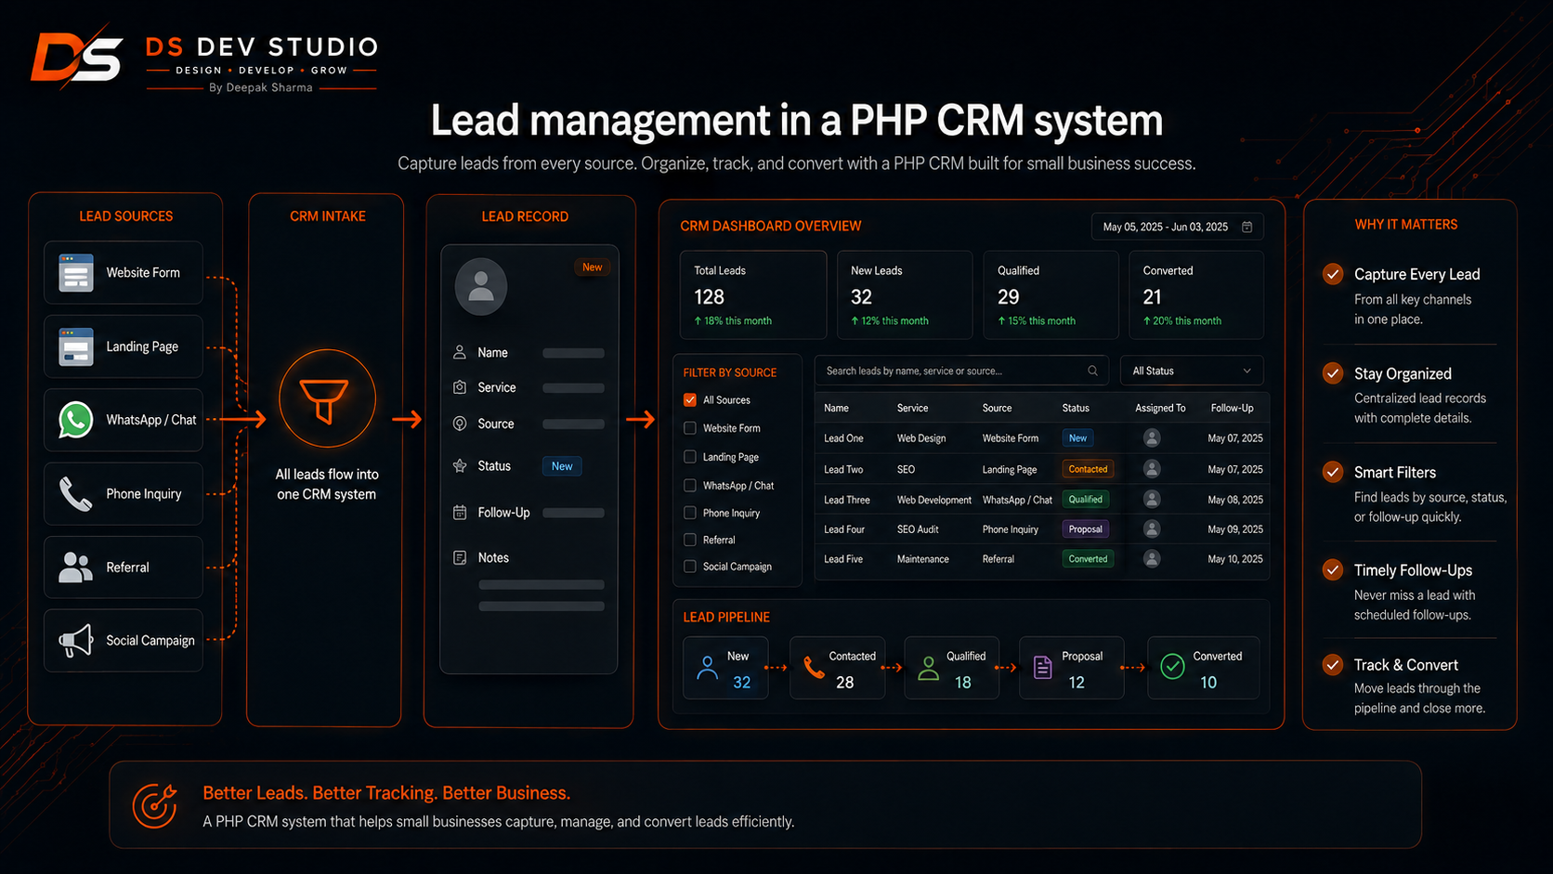
Task: Click the Qualified badge for Lead Three
Action: [x=1086, y=499]
